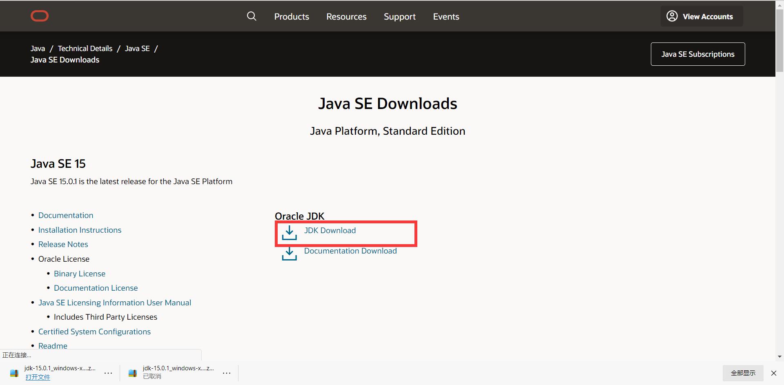Open the Resources menu
The image size is (784, 385).
(346, 16)
